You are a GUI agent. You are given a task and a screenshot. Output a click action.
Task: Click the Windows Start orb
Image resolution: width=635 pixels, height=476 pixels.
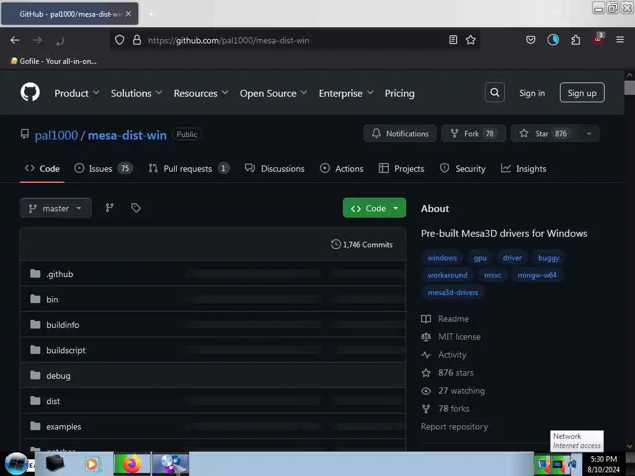(x=16, y=464)
